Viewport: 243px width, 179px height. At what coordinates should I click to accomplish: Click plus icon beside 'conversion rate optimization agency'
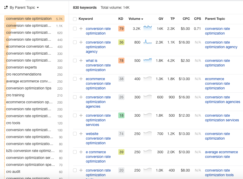81,42
